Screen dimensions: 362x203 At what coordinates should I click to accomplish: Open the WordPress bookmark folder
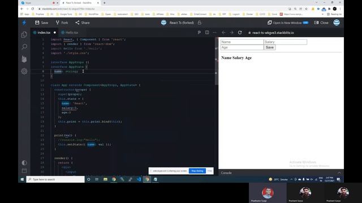(92, 14)
